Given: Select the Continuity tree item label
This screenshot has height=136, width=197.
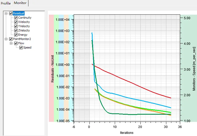Looking at the screenshot, I should click(x=25, y=18).
